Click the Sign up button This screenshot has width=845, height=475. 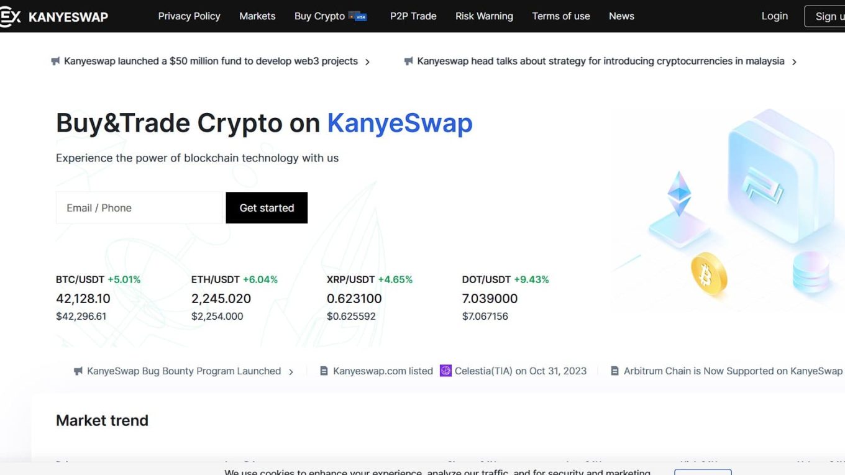pyautogui.click(x=825, y=16)
